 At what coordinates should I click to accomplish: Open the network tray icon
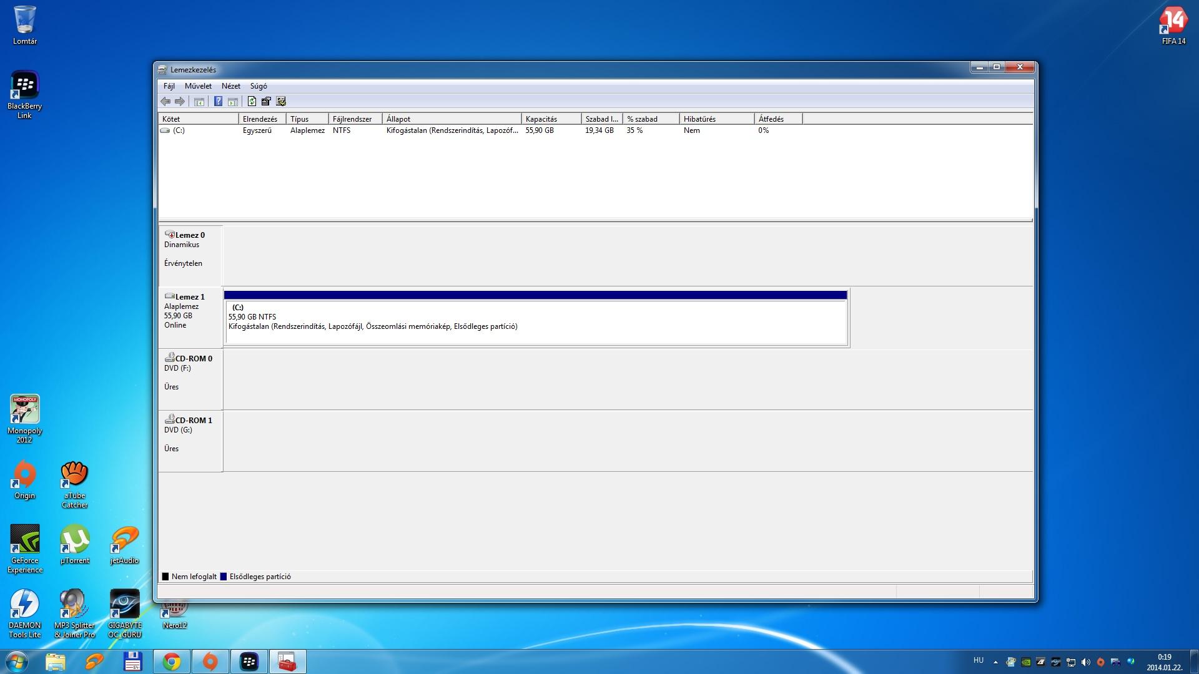(x=1071, y=662)
